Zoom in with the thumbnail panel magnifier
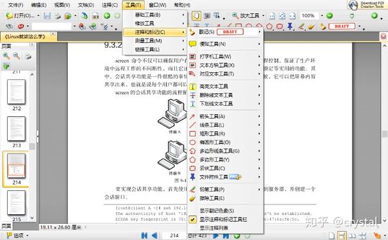 (6, 55)
